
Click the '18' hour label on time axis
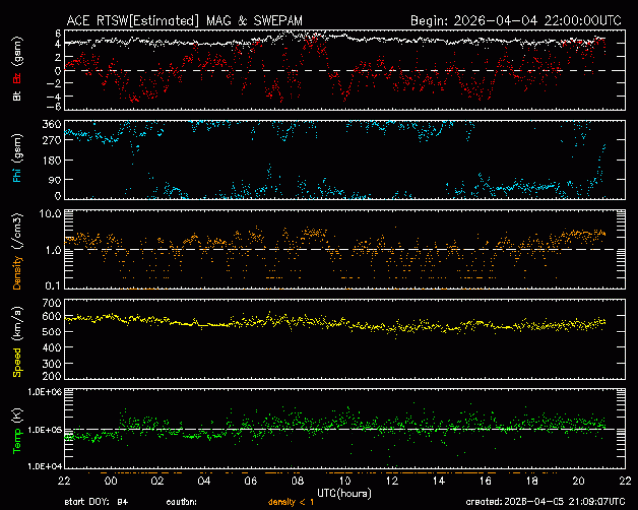532,481
